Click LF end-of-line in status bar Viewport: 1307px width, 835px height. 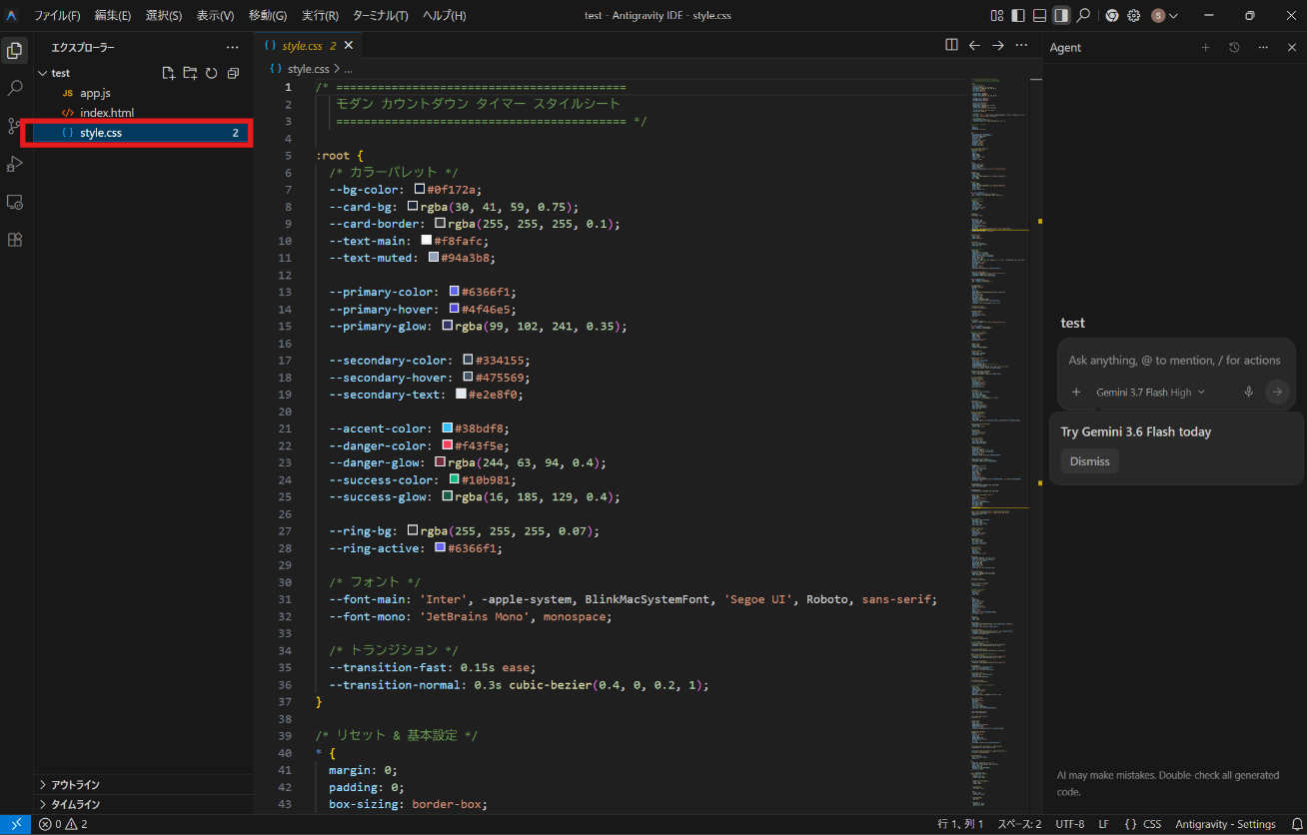click(1103, 824)
